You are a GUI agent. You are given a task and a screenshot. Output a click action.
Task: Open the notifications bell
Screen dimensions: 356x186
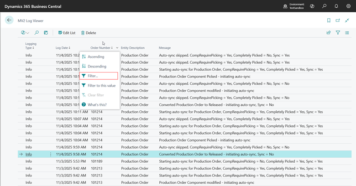[x=336, y=6]
